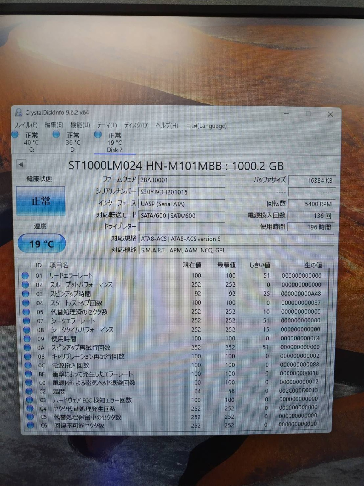
Task: Click the firmware field 2BA30001
Action: coord(182,180)
